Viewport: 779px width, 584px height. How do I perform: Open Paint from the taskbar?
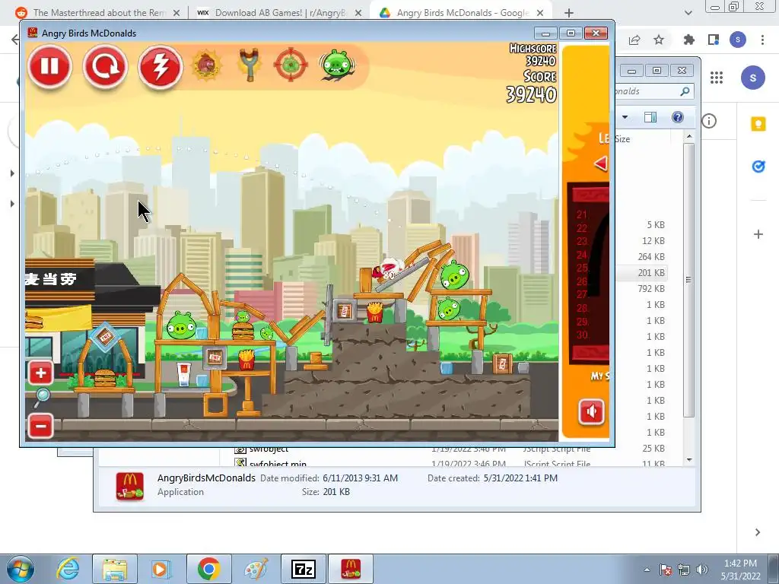[x=256, y=569]
